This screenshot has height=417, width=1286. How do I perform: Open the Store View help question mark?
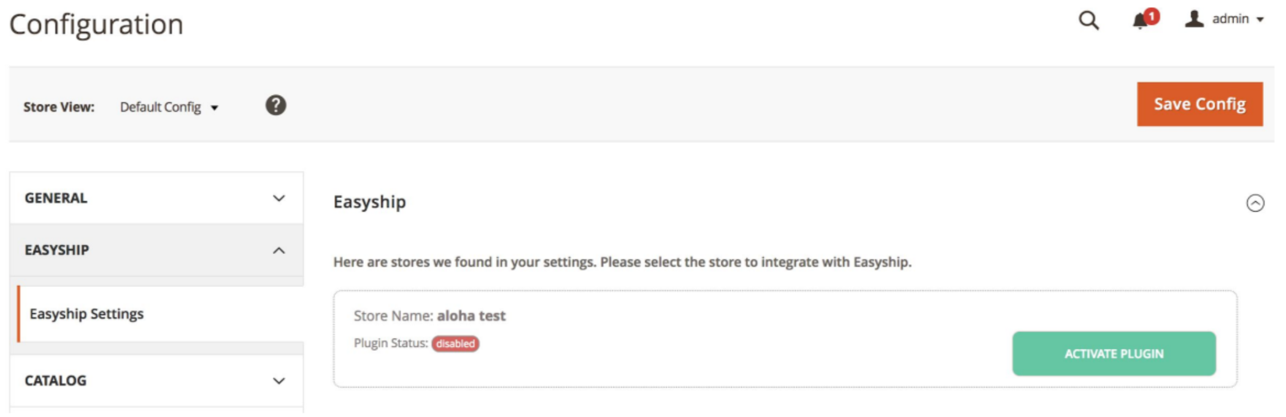click(x=275, y=105)
